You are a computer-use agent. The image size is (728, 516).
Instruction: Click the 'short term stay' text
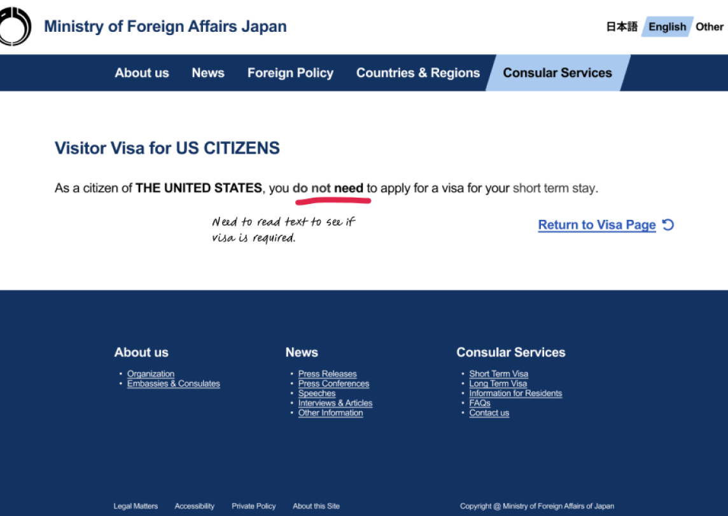tap(556, 188)
